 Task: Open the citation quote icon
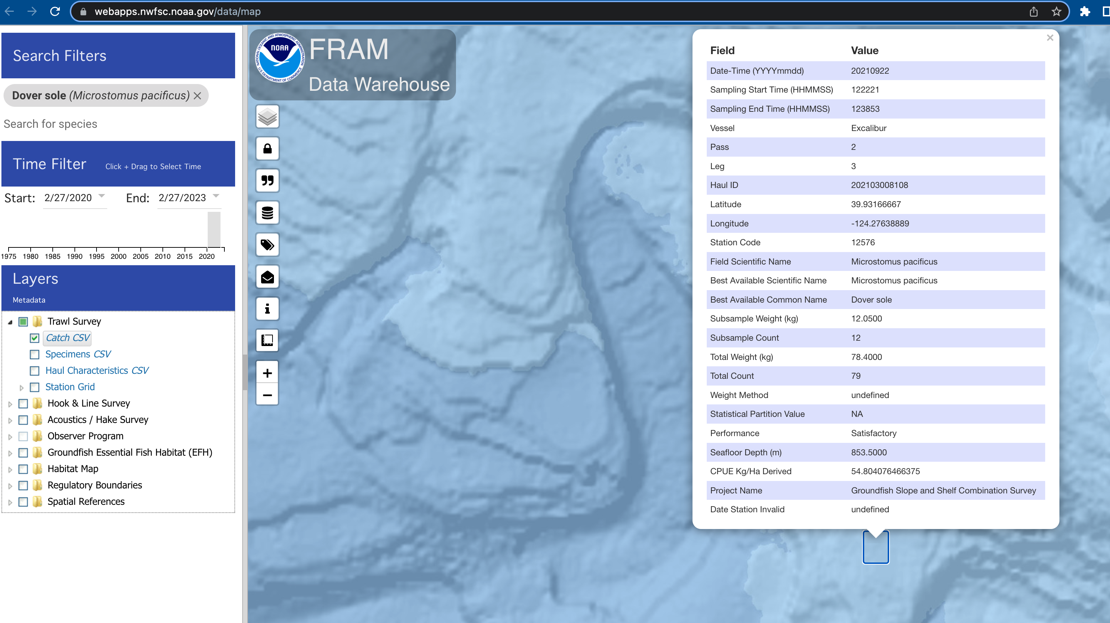(267, 180)
